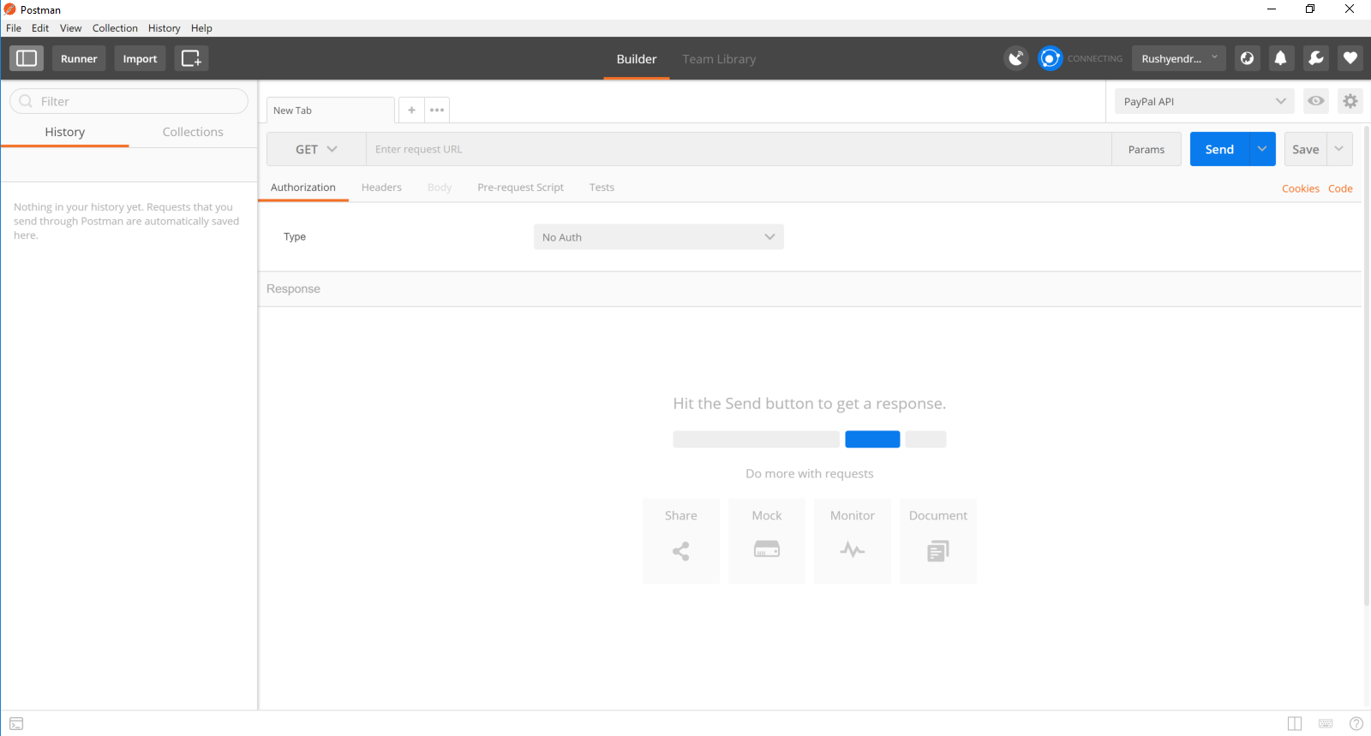Toggle two-pane view layout
This screenshot has width=1371, height=736.
coord(1294,724)
